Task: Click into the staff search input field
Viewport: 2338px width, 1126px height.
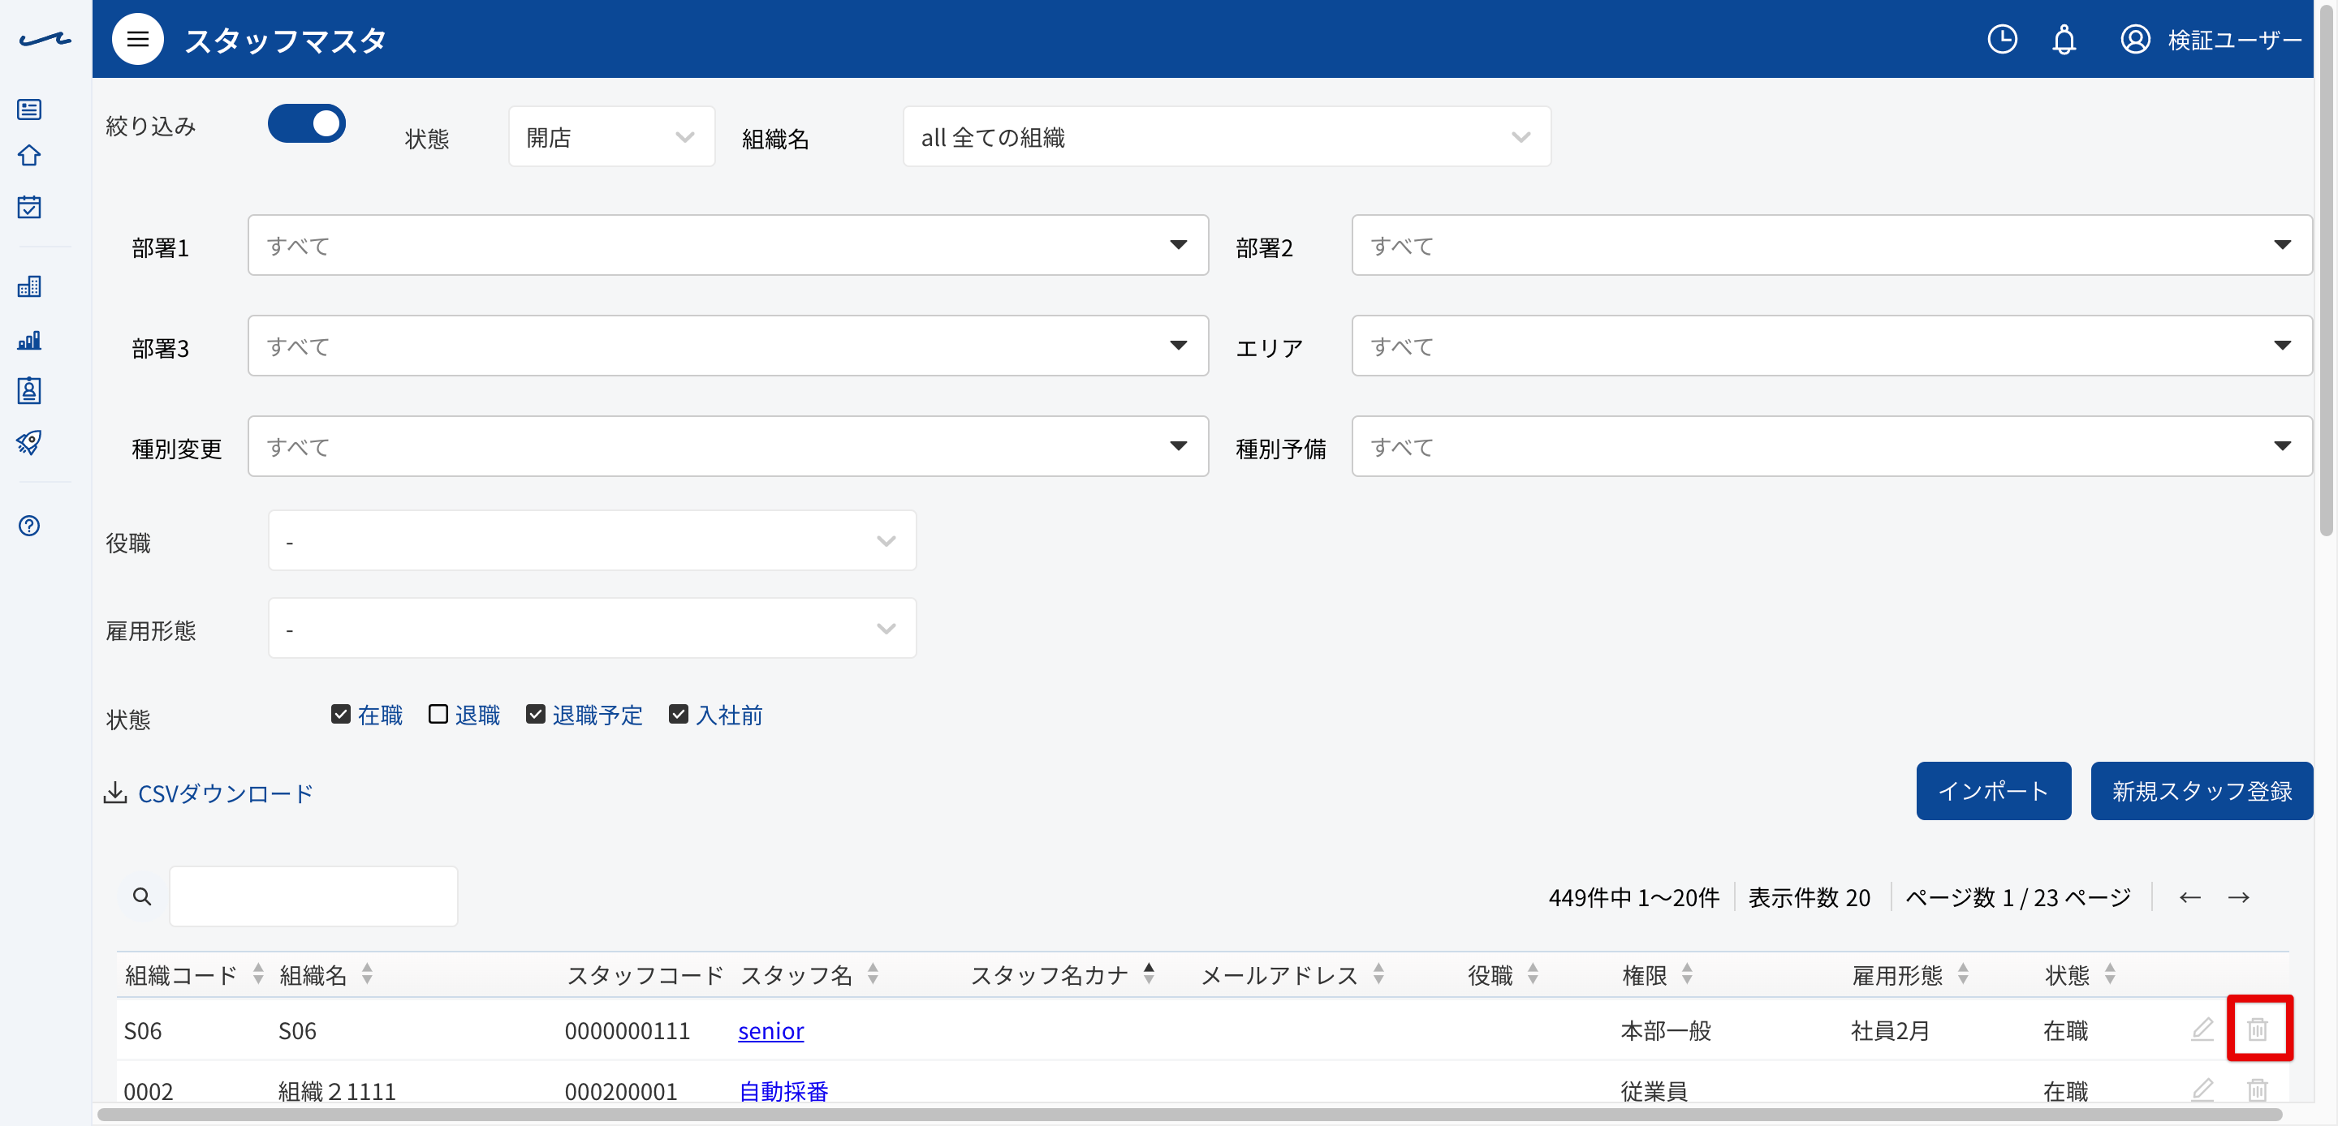Action: point(313,896)
